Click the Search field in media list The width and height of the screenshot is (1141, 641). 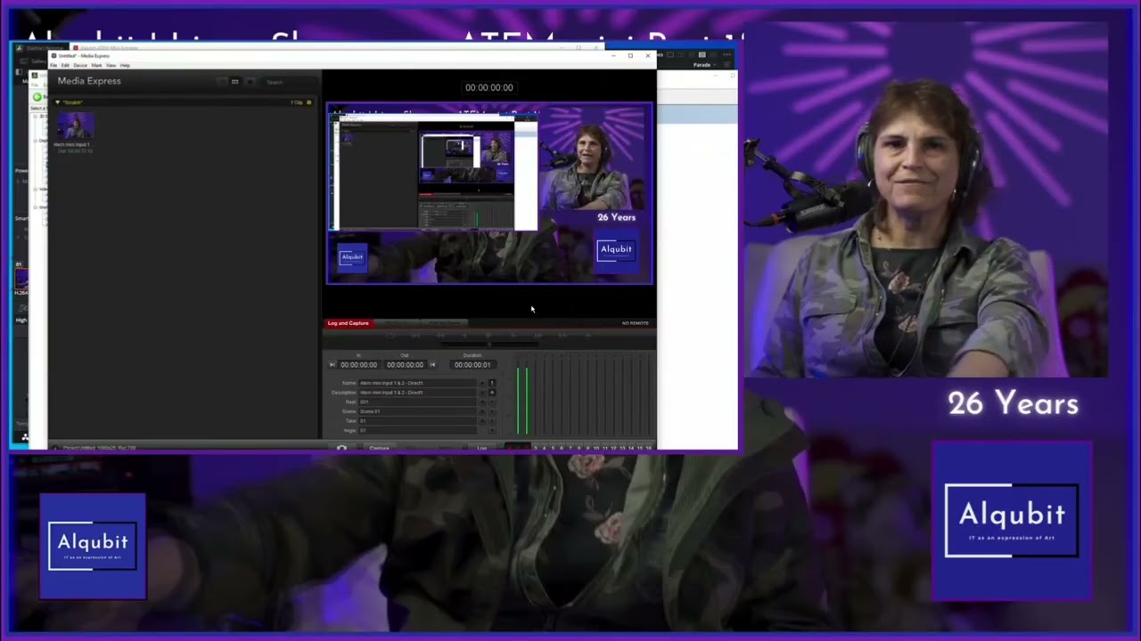tap(290, 82)
